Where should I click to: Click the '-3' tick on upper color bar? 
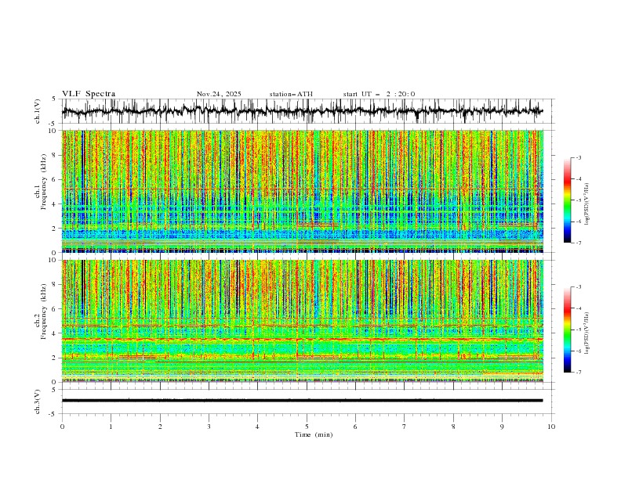579,157
